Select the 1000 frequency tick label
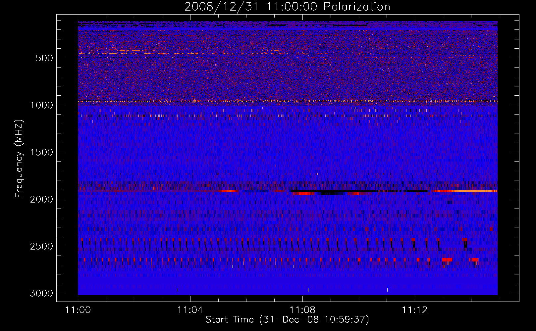536x331 pixels. pos(42,105)
